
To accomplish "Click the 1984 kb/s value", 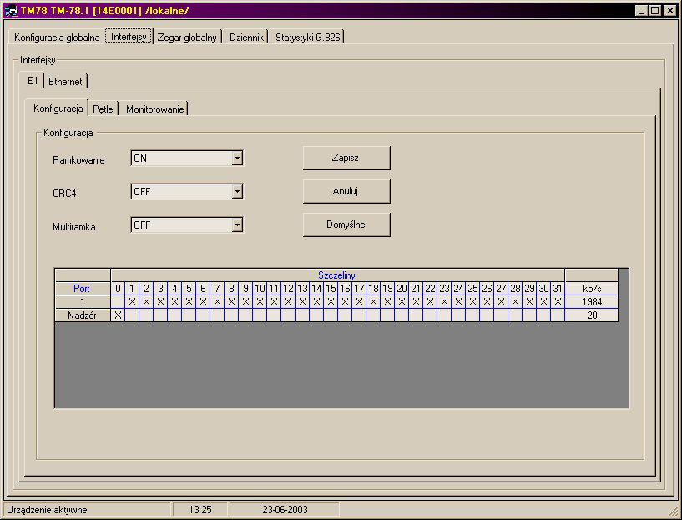I will (x=592, y=302).
